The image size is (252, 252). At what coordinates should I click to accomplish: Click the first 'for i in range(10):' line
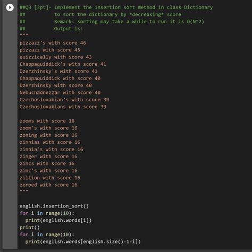coord(47,213)
